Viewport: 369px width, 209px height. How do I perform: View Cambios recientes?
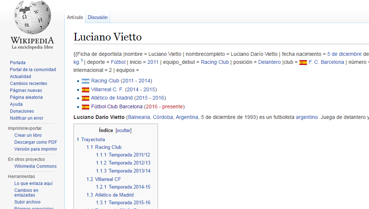tap(28, 83)
